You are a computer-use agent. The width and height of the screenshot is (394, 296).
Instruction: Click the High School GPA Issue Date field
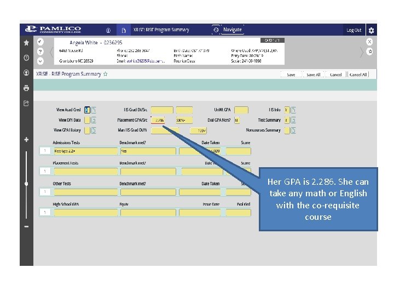click(x=200, y=213)
